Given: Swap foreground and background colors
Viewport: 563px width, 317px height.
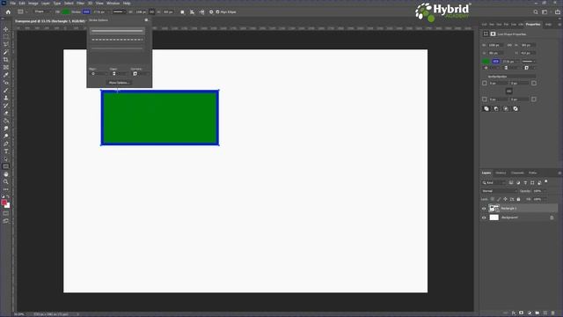Looking at the screenshot, I should (8, 197).
